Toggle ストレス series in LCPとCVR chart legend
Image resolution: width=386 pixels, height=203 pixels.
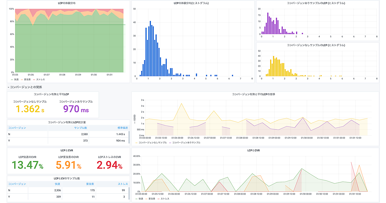tap(165, 199)
